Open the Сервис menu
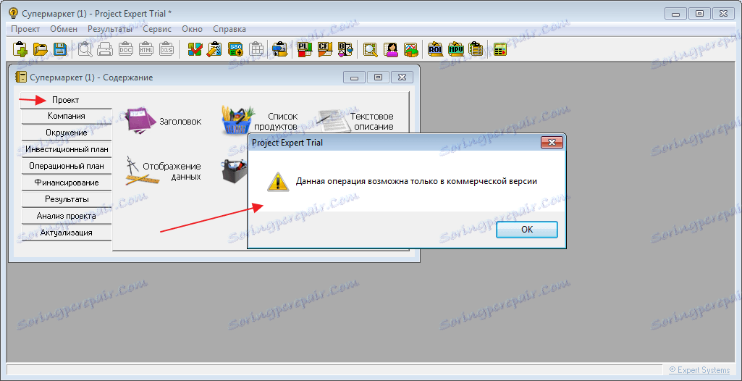The width and height of the screenshot is (742, 381). (x=157, y=29)
